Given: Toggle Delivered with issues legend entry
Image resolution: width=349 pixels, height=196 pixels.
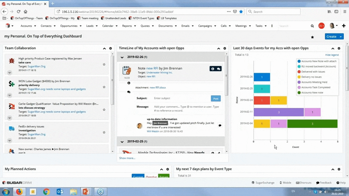Looking at the screenshot, I should tap(311, 72).
